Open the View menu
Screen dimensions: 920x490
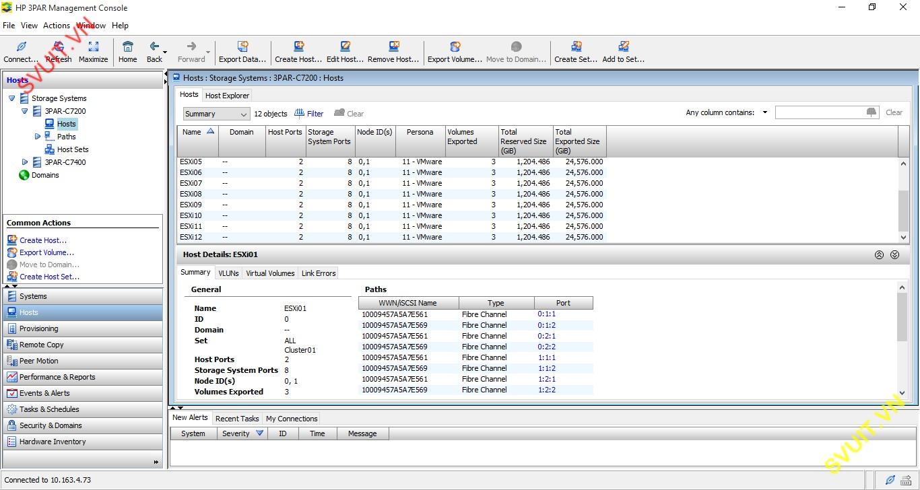[x=29, y=26]
